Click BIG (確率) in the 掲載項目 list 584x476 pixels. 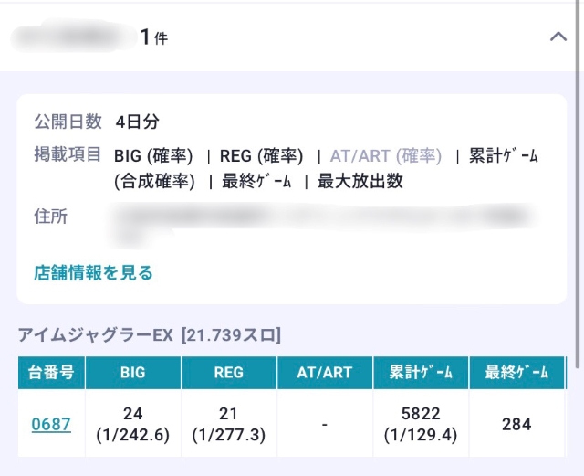pos(155,155)
